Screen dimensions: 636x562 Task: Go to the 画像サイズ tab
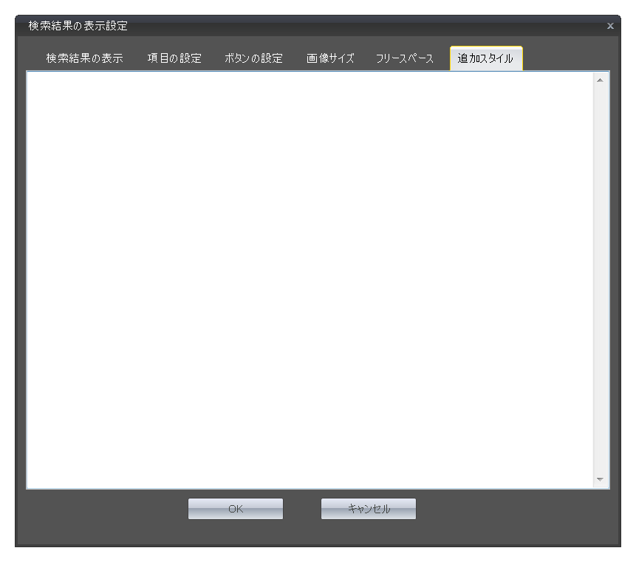[330, 58]
